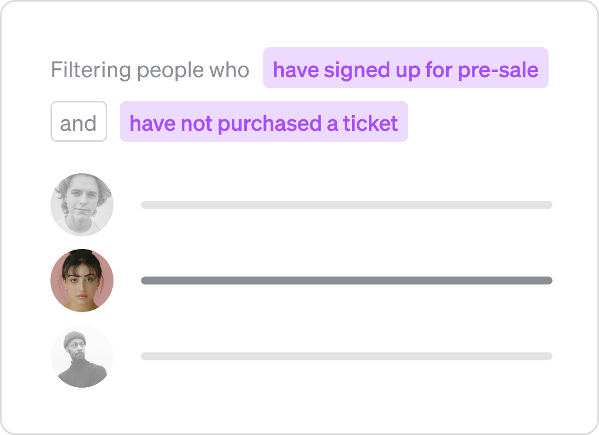Open the operator selector between filters
This screenshot has height=435, width=599.
(78, 122)
